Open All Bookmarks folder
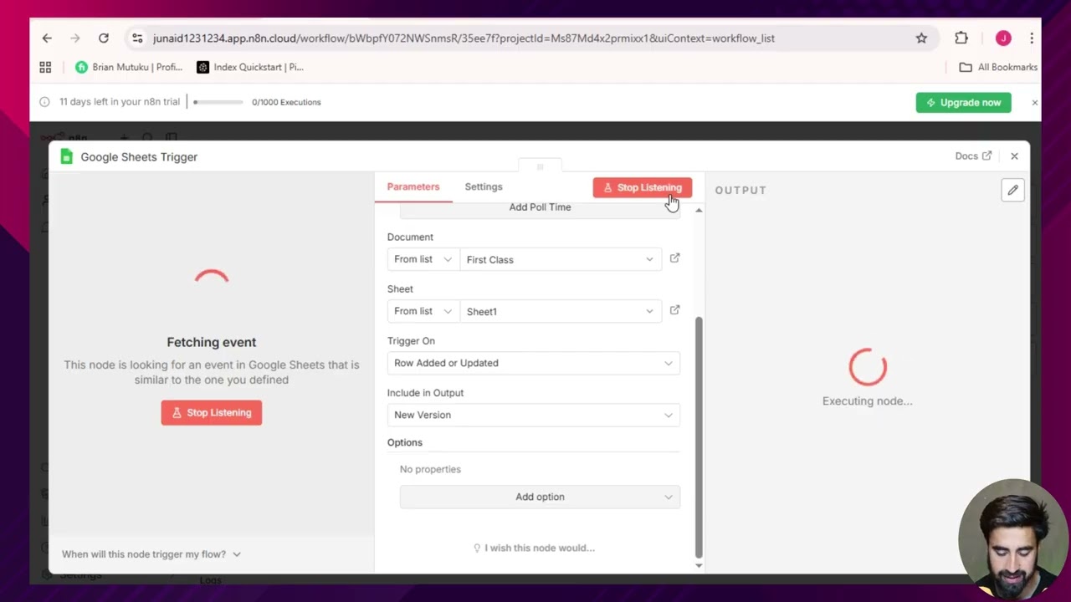The image size is (1071, 602). click(998, 67)
